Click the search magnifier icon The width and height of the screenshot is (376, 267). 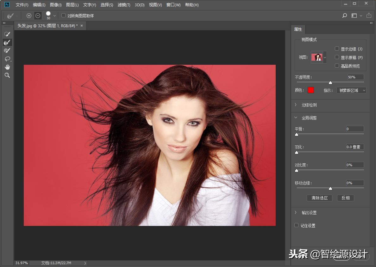click(x=345, y=15)
